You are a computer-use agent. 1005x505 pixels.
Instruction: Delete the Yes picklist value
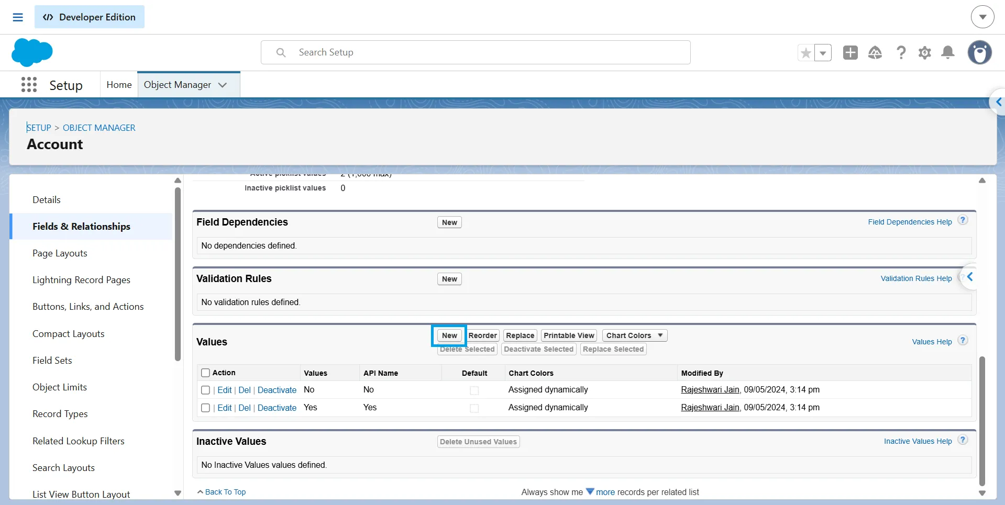tap(245, 408)
